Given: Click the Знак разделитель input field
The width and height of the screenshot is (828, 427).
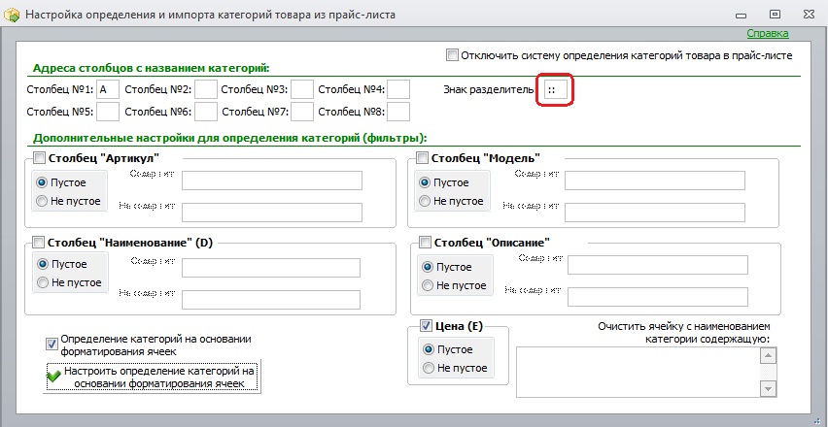Looking at the screenshot, I should pos(556,90).
